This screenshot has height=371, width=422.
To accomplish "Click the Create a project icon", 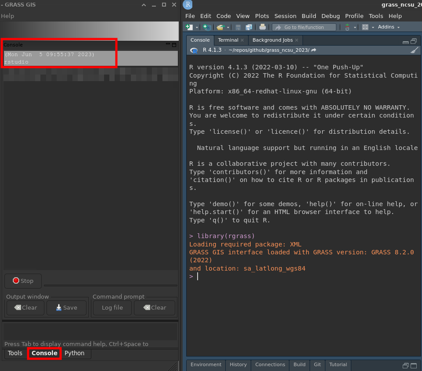I will point(207,27).
